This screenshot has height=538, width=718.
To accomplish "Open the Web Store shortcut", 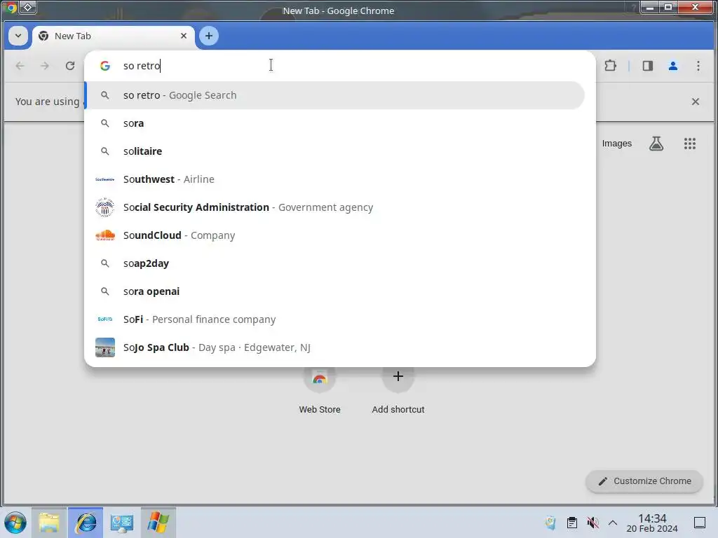I will click(x=320, y=389).
